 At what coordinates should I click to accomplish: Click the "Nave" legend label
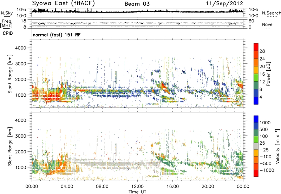click(x=267, y=24)
